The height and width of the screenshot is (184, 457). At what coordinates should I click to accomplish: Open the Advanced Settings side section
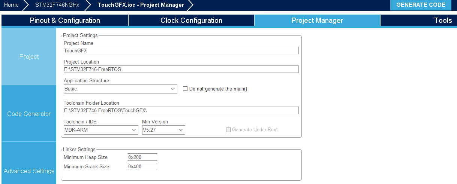coord(29,171)
